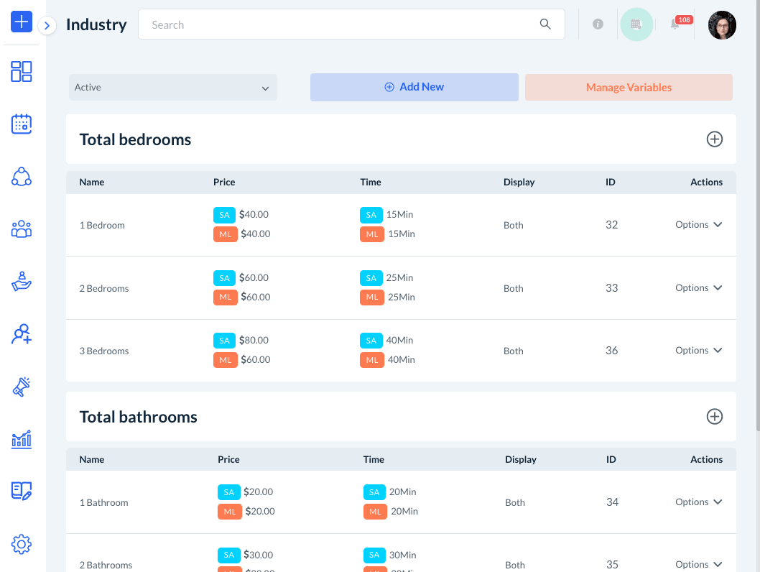This screenshot has width=760, height=572.
Task: Click the Add New button
Action: pyautogui.click(x=414, y=87)
